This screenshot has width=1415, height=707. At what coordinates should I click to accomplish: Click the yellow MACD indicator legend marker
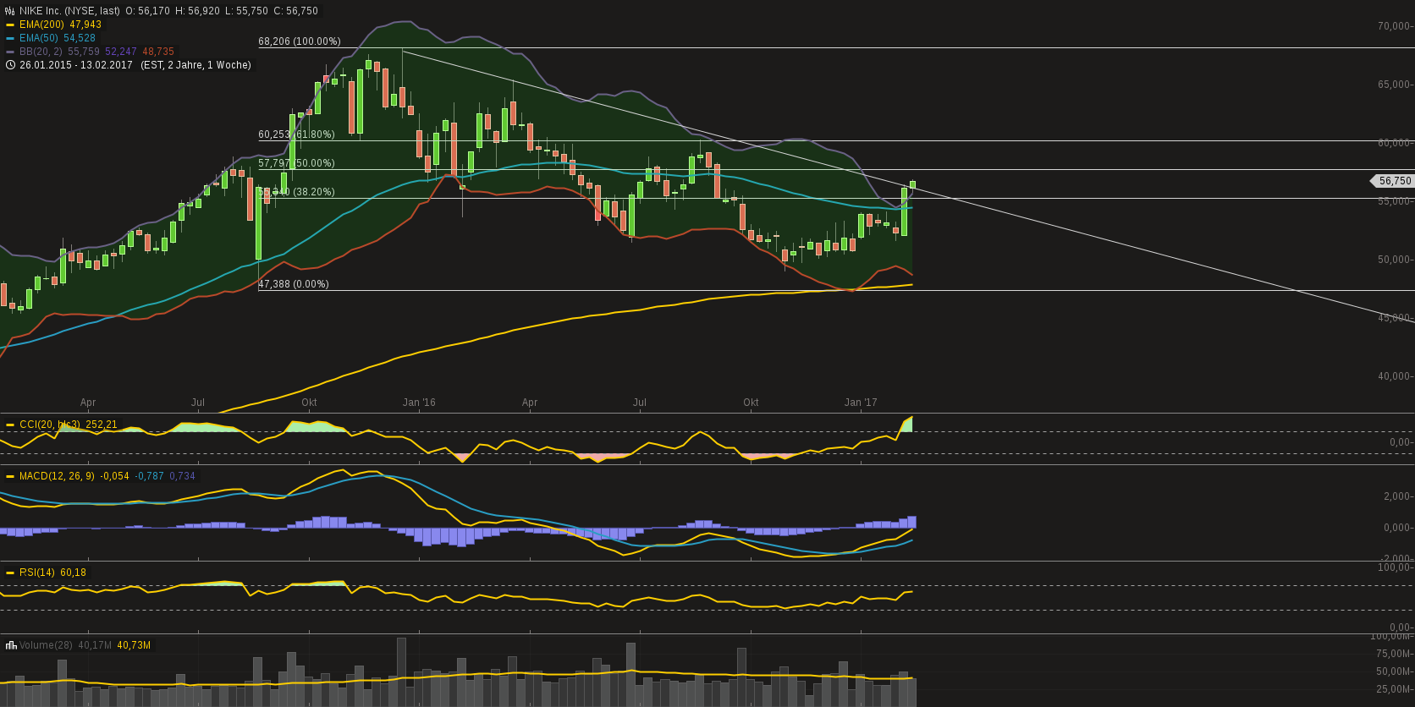(x=10, y=476)
